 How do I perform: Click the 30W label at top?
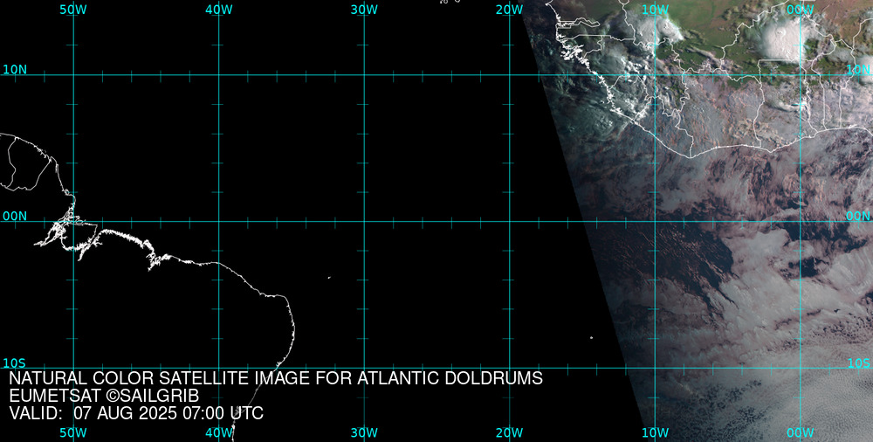(364, 10)
